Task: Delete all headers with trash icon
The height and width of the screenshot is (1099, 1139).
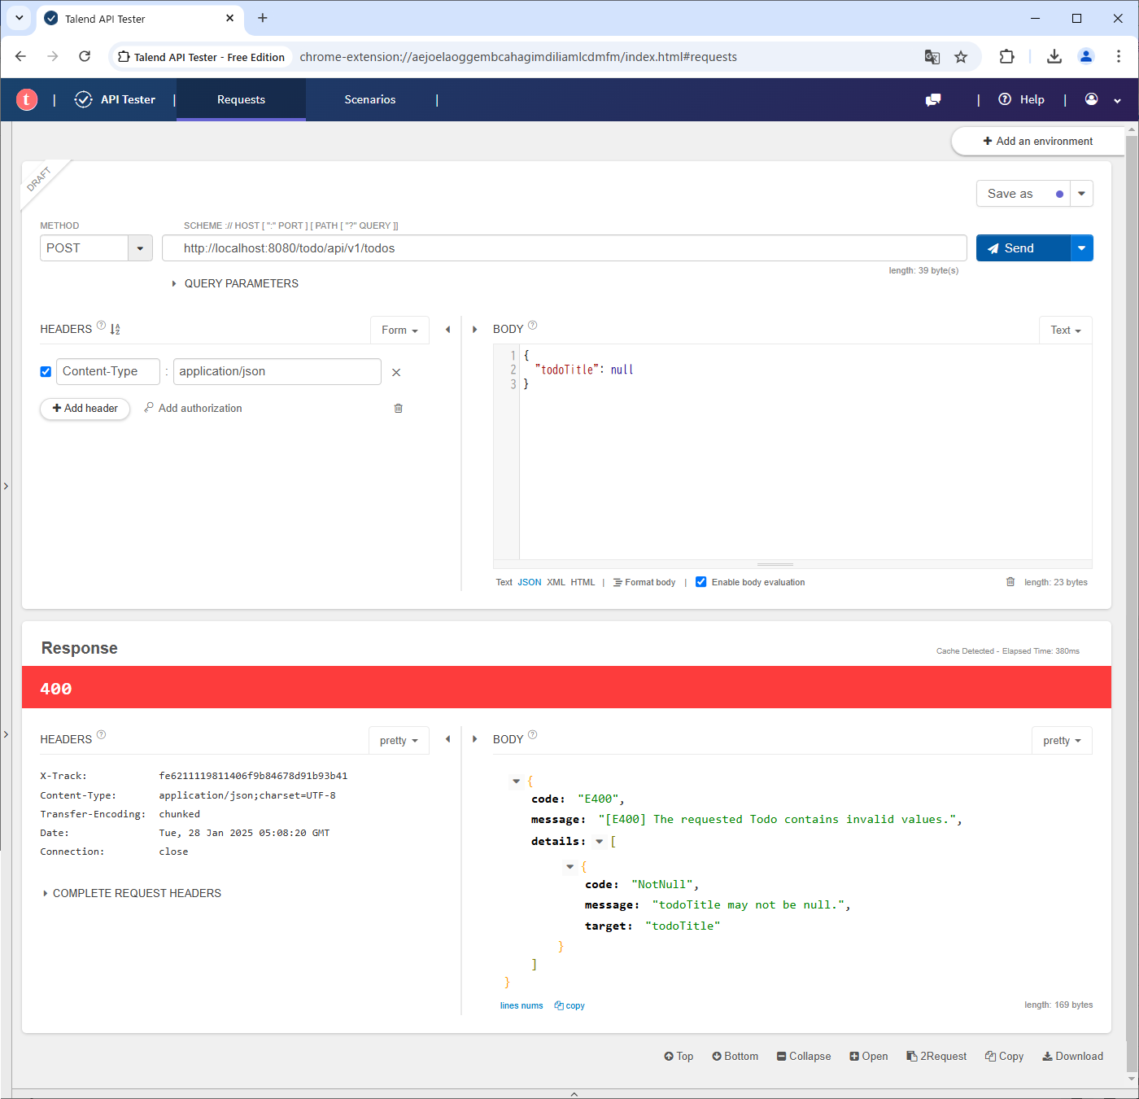Action: (x=398, y=408)
